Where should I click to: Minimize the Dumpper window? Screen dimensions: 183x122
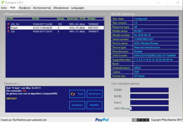(x=158, y=2)
